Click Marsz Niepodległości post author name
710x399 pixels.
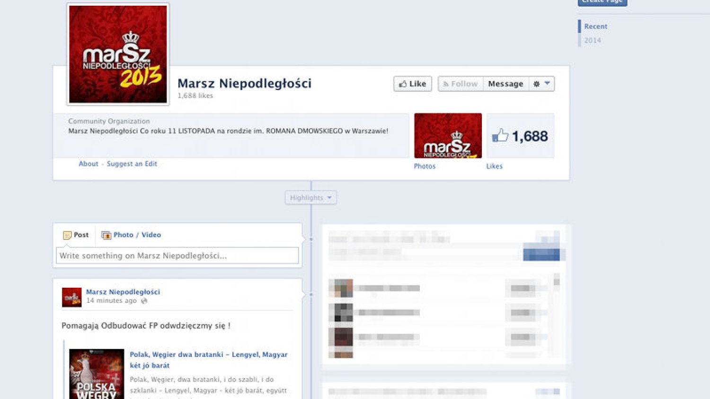[x=123, y=292]
